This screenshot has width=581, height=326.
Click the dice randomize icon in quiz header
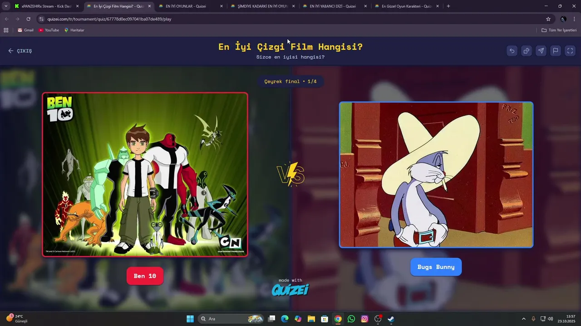click(x=527, y=51)
